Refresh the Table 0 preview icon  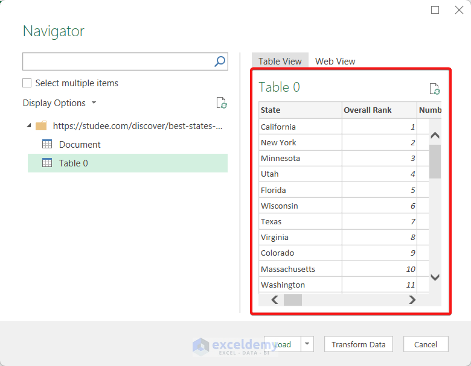click(434, 89)
